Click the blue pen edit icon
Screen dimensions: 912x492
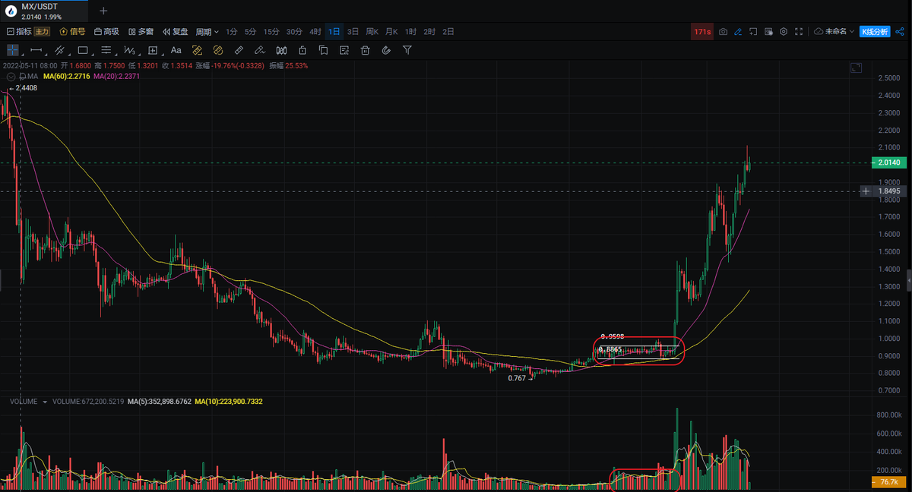[x=737, y=32]
